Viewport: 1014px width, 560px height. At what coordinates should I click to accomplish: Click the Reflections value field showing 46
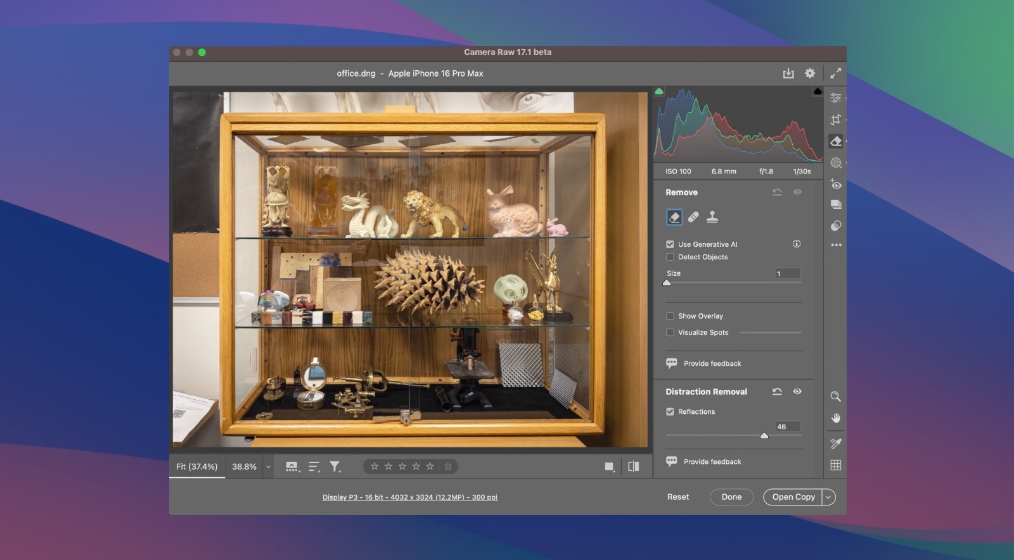click(x=788, y=426)
